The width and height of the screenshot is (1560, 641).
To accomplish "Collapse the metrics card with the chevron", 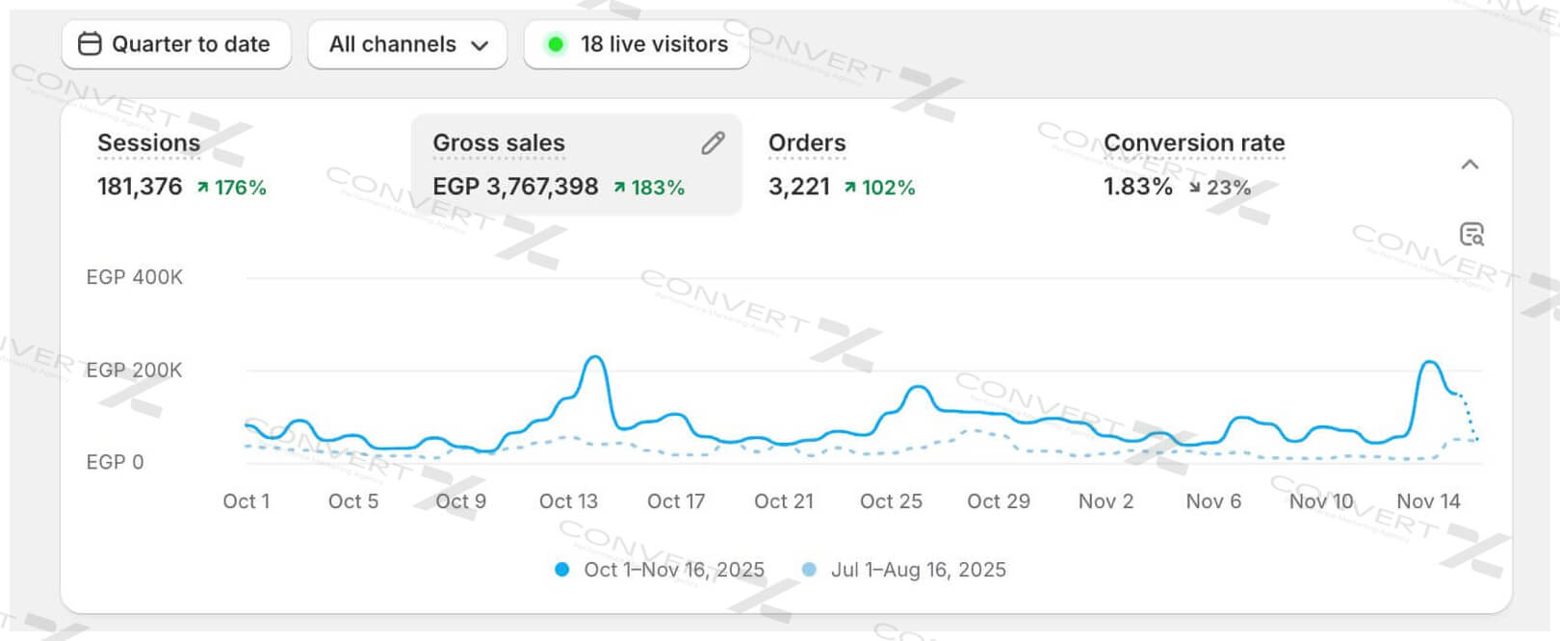I will point(1469,165).
